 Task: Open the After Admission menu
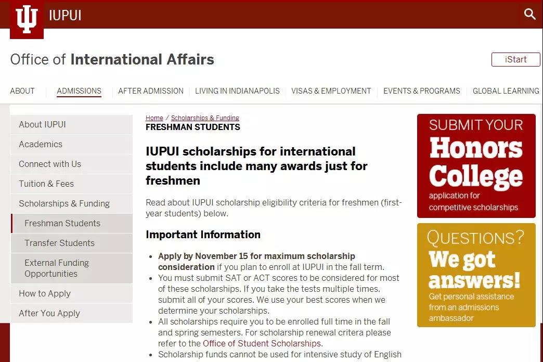[151, 91]
